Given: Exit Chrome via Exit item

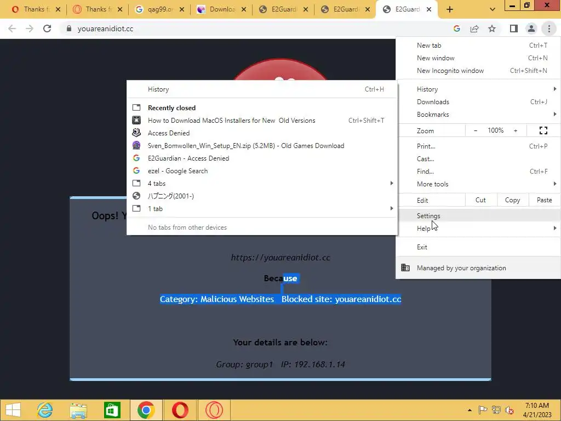Looking at the screenshot, I should [478, 247].
